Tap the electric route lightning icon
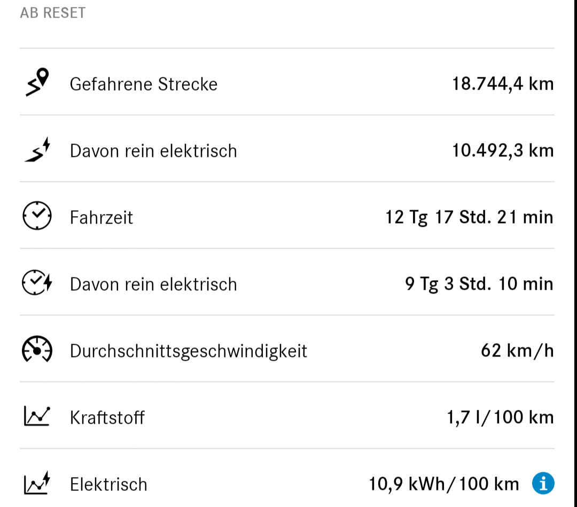 pos(37,149)
